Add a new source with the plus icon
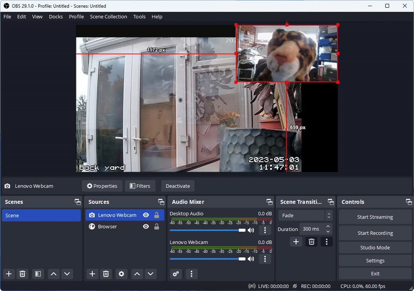Image resolution: width=414 pixels, height=291 pixels. click(92, 274)
